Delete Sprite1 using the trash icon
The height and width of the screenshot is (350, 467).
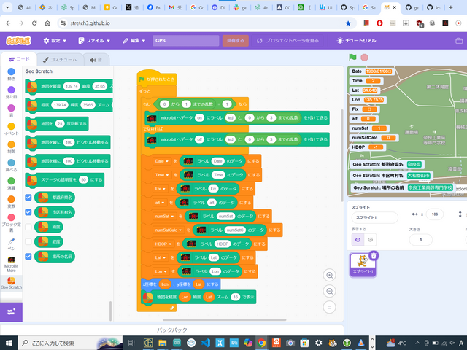pyautogui.click(x=374, y=255)
